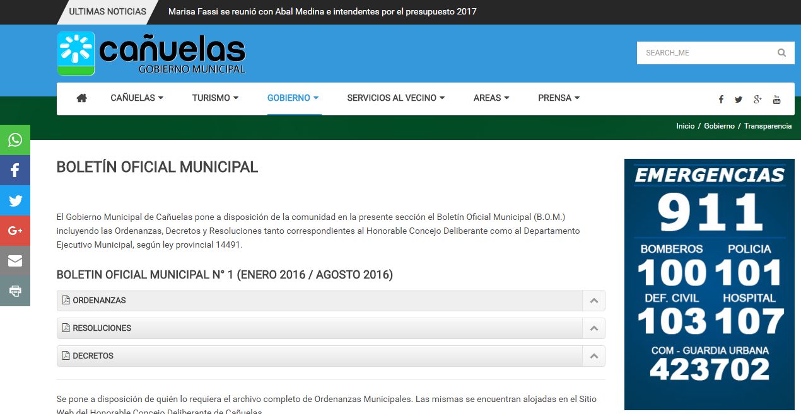The height and width of the screenshot is (414, 801).
Task: Open the Twitter icon in the navigation bar
Action: pyautogui.click(x=739, y=100)
